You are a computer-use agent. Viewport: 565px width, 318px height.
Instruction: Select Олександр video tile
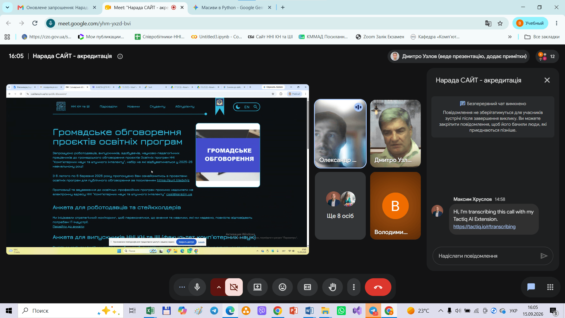click(x=340, y=134)
